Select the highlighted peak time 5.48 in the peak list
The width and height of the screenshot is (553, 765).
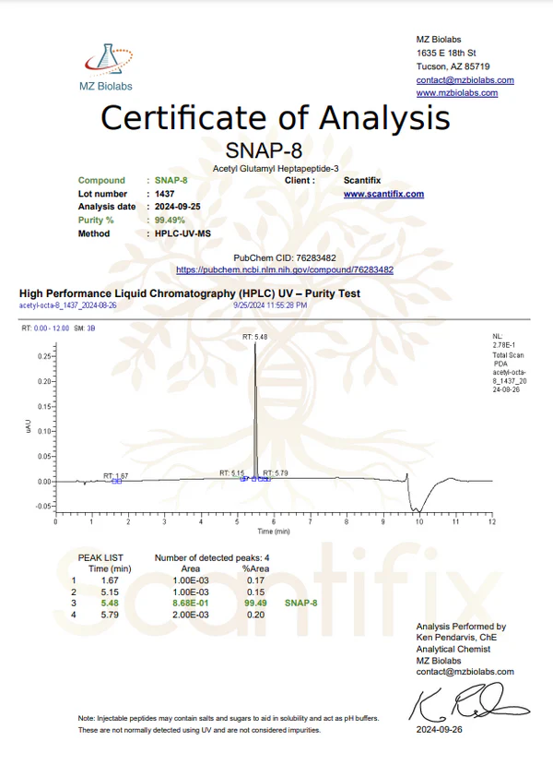tap(110, 603)
